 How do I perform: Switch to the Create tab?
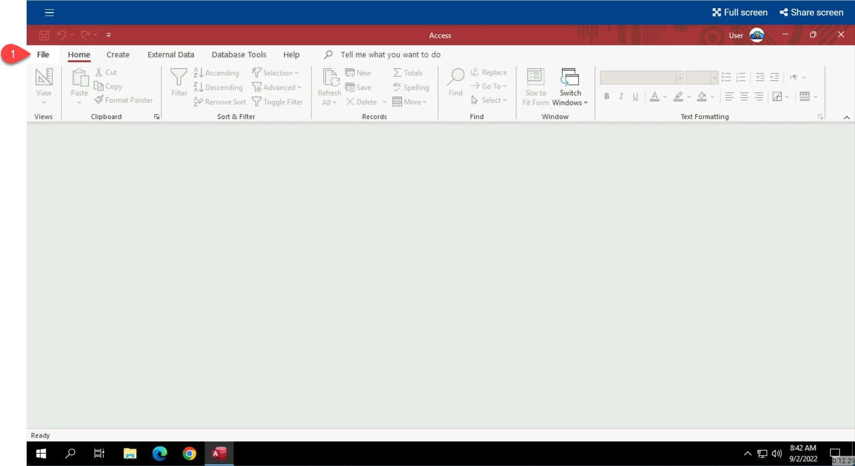118,54
